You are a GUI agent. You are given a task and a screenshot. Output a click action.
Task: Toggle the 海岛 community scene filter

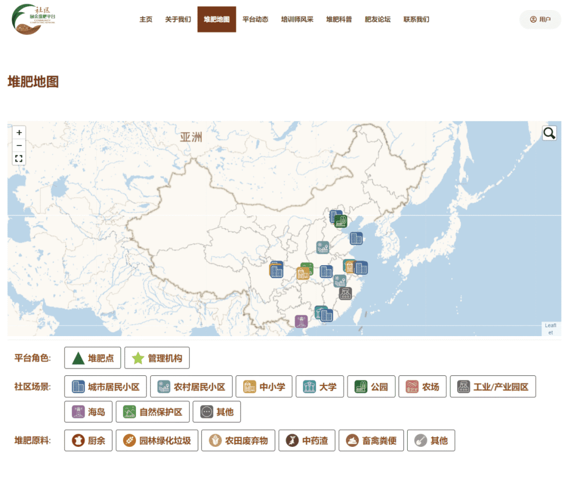click(x=88, y=412)
